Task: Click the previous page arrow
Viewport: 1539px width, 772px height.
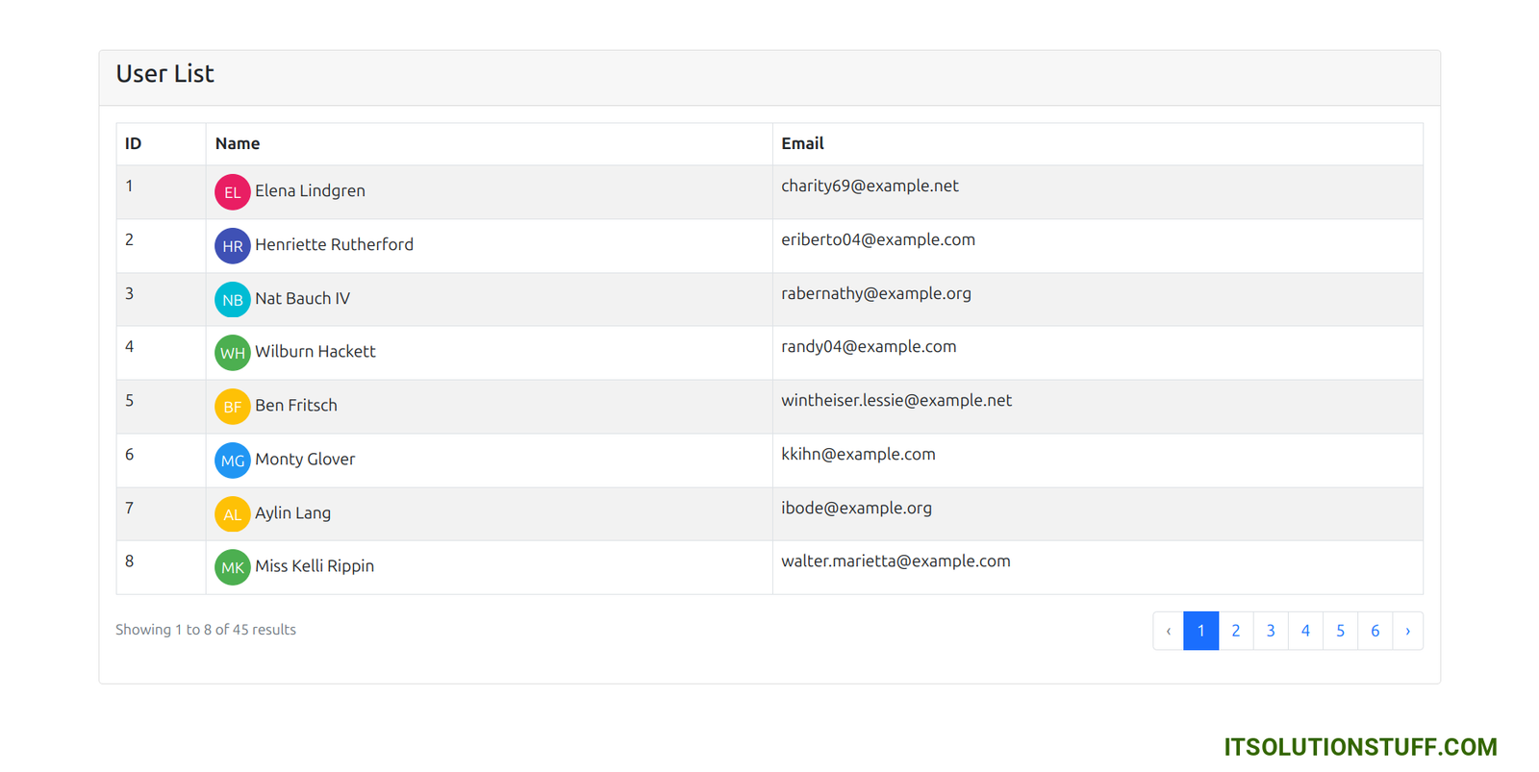Action: 1169,632
